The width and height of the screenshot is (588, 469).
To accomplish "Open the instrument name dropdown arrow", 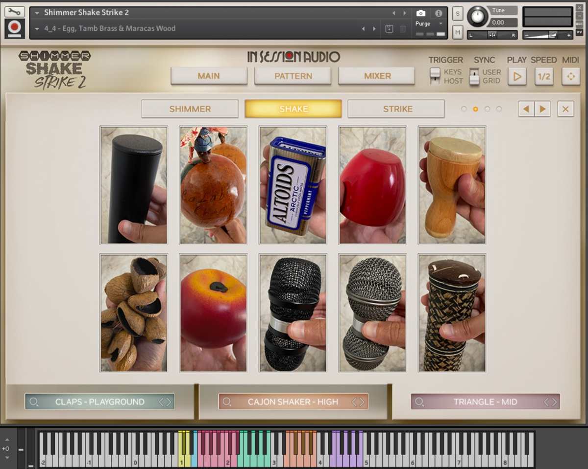I will 37,13.
